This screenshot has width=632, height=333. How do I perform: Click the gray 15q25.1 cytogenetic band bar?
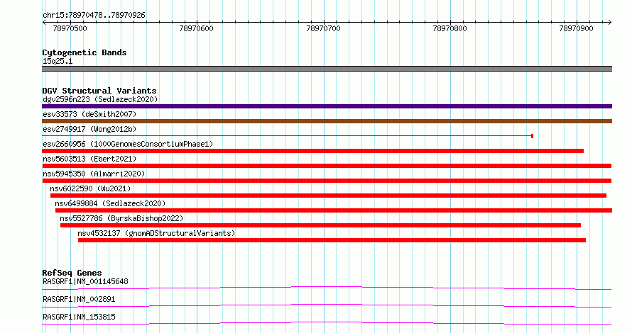(327, 69)
